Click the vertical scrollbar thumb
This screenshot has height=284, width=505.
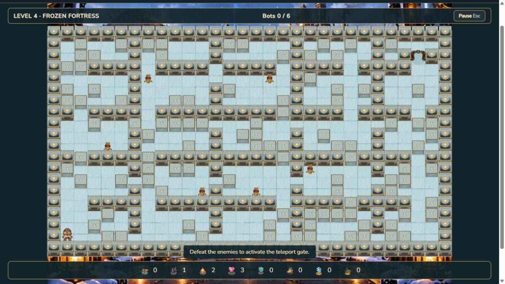click(502, 138)
